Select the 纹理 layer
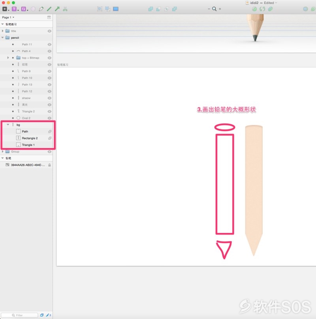Screen dimensions: 316x319 26,65
